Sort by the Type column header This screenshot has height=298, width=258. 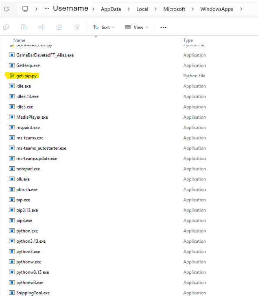point(188,40)
